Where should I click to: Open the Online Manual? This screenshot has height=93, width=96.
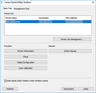[70, 51]
